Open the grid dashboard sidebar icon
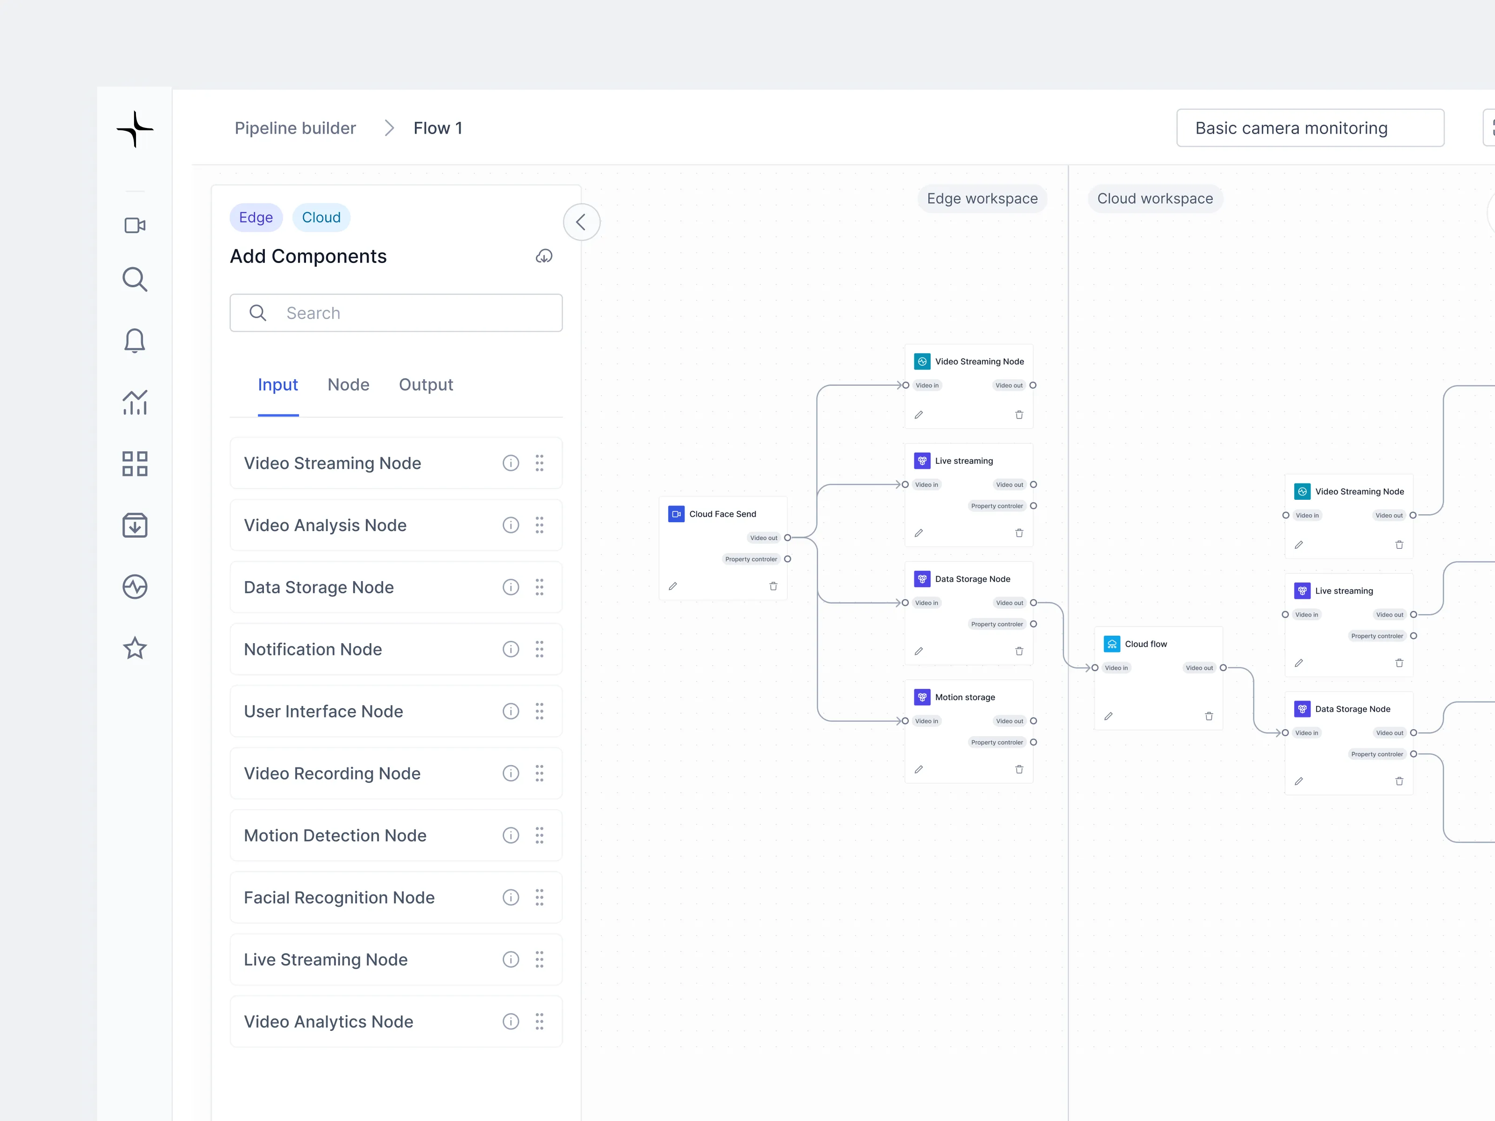 135,463
